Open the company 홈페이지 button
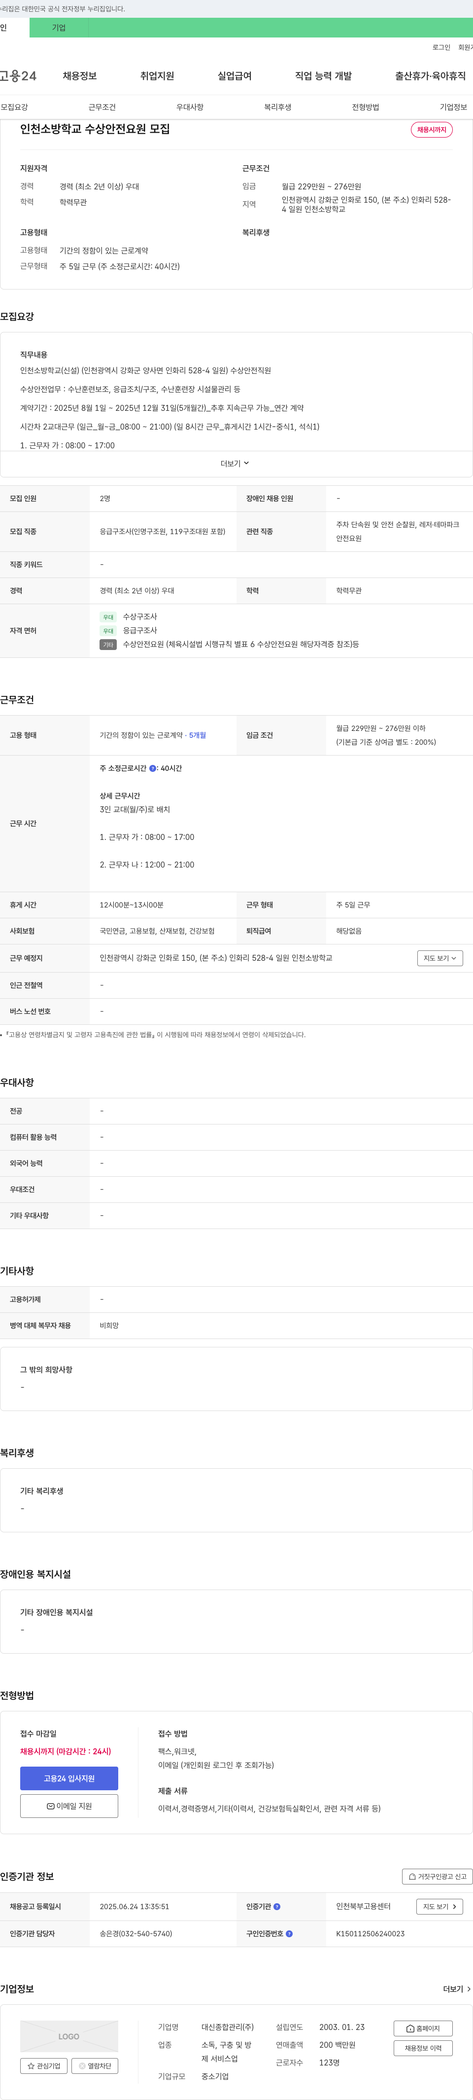Viewport: 473px width, 2100px height. 423,2028
